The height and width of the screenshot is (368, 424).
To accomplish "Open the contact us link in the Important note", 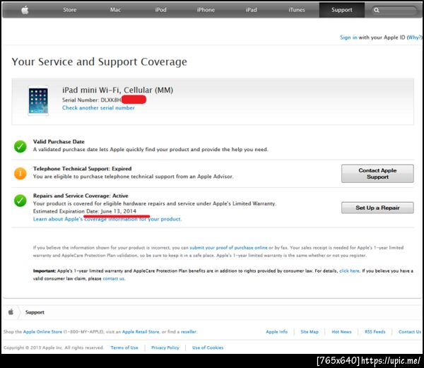I will pos(114,278).
